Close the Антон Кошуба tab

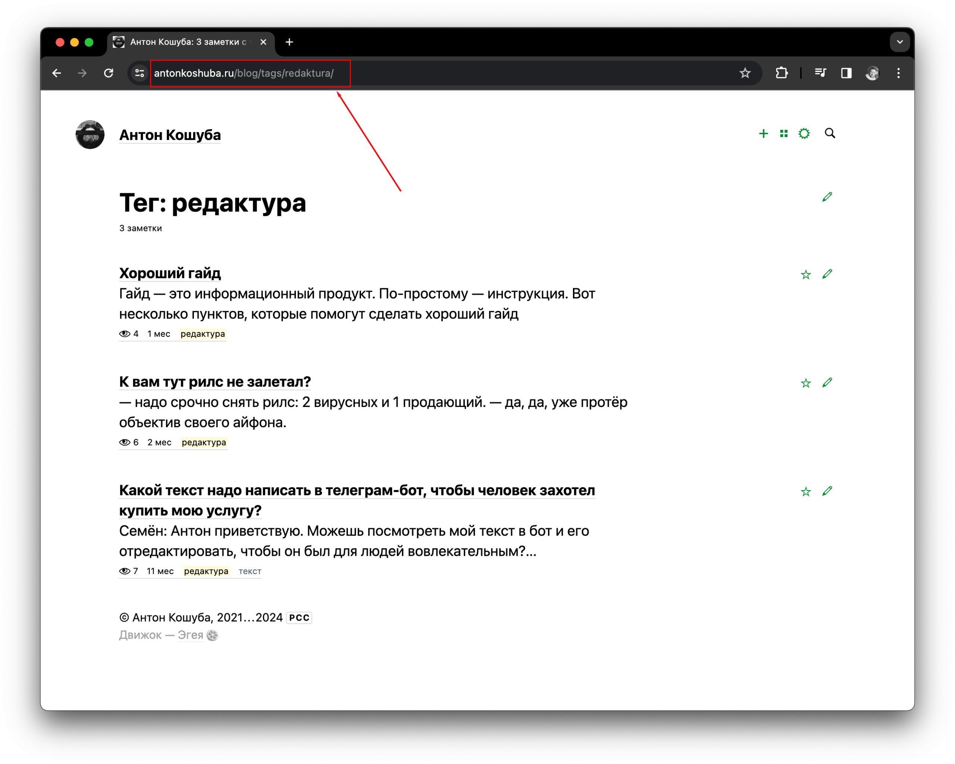click(x=263, y=42)
